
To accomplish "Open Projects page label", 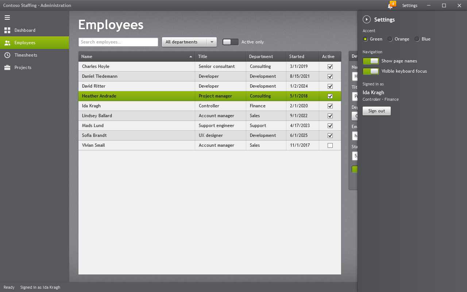I will 23,68.
